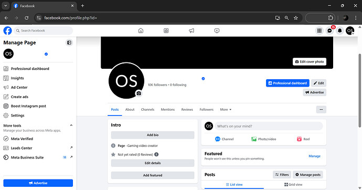Collapse the More tools section
The width and height of the screenshot is (362, 190).
71,125
